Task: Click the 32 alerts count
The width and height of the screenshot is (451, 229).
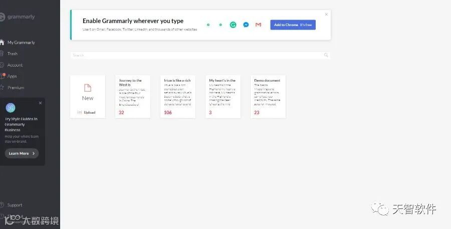Action: click(121, 112)
